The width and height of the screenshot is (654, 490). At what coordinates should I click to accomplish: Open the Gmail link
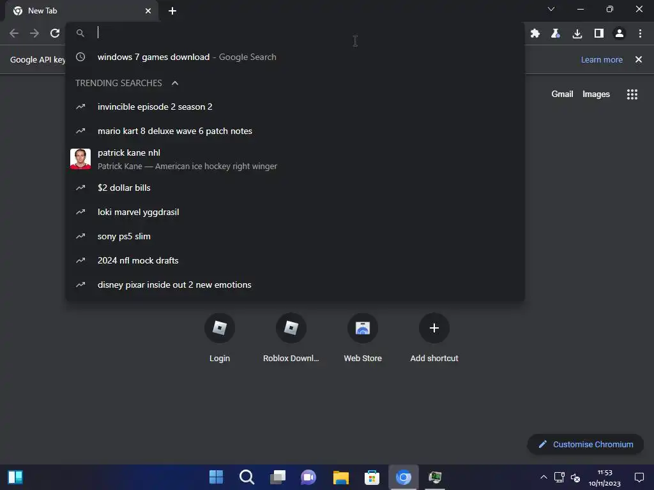click(562, 94)
